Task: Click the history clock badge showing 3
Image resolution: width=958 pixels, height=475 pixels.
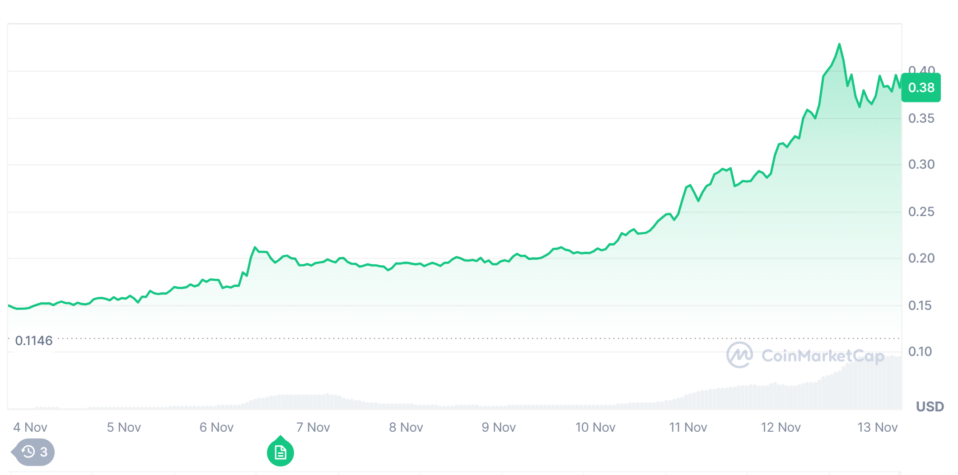Action: click(x=34, y=452)
